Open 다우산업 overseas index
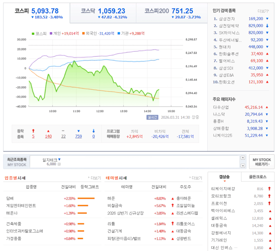 (x=221, y=107)
